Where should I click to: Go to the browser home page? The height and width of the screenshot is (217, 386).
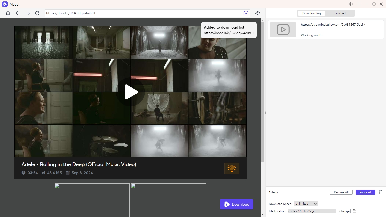pyautogui.click(x=8, y=13)
